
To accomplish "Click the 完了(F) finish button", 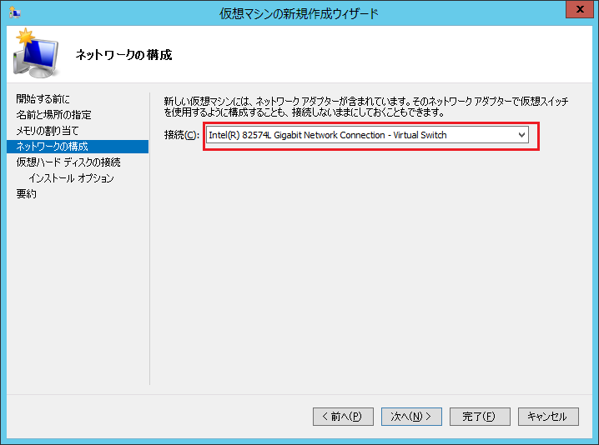I will coord(480,417).
